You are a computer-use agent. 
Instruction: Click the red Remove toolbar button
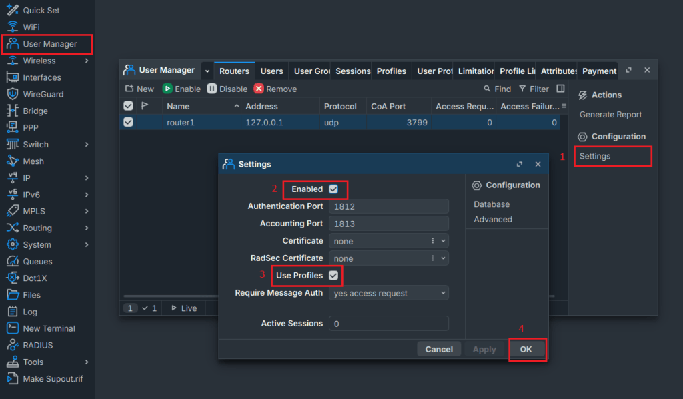click(x=275, y=89)
